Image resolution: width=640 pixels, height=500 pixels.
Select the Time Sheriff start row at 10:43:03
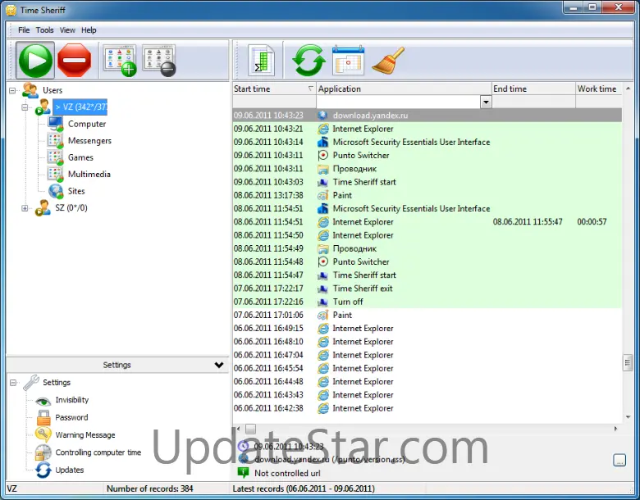427,182
